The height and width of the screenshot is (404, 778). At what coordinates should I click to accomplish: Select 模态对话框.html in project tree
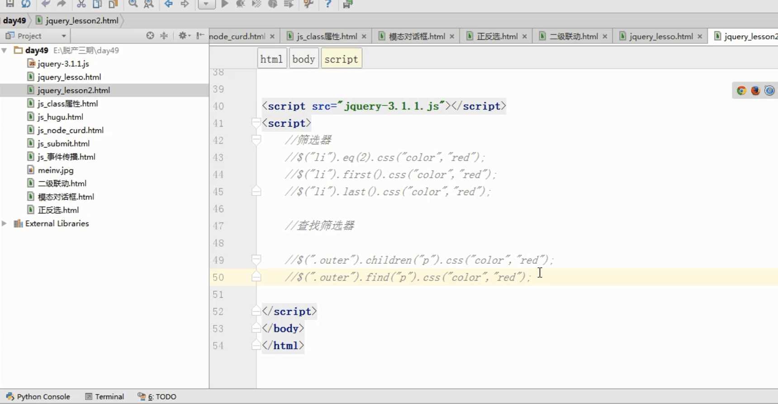tap(61, 197)
